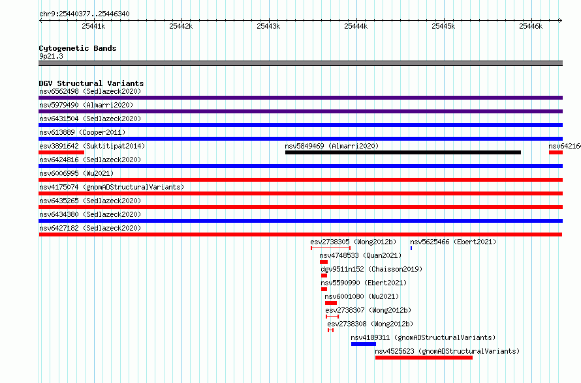Click the nsv5849469 black variant bar
The height and width of the screenshot is (383, 581).
[403, 152]
